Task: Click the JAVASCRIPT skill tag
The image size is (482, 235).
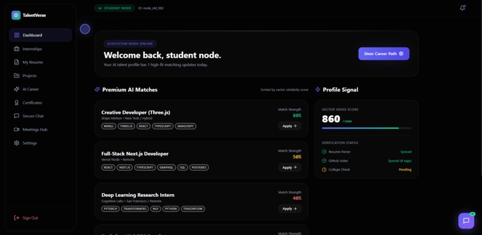Action: click(185, 126)
